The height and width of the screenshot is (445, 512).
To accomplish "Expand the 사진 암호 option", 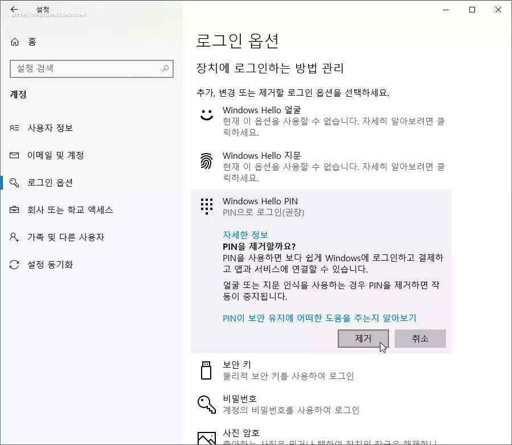I will click(321, 436).
